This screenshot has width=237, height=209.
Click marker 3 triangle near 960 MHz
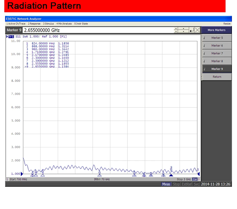coord(43,171)
